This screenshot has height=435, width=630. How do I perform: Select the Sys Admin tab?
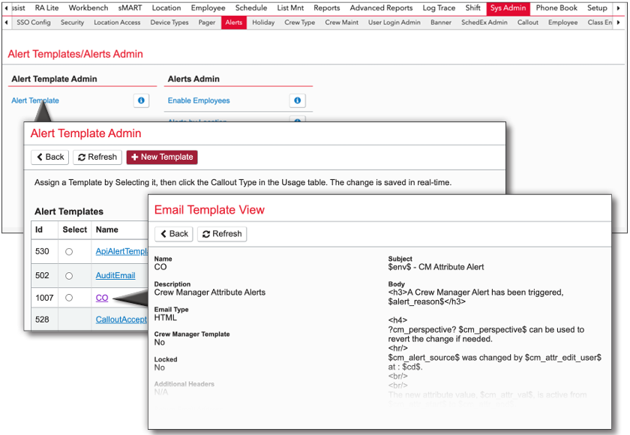(x=508, y=8)
